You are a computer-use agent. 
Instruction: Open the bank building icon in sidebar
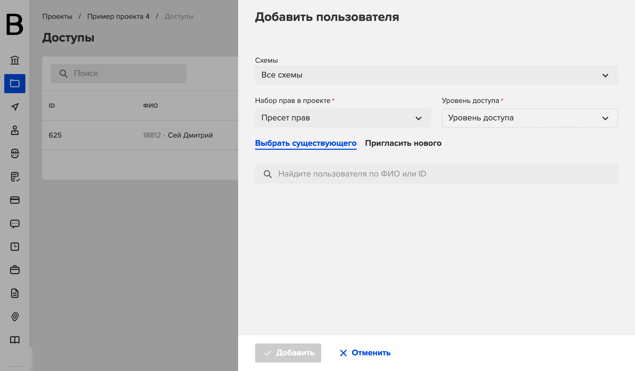(x=15, y=60)
